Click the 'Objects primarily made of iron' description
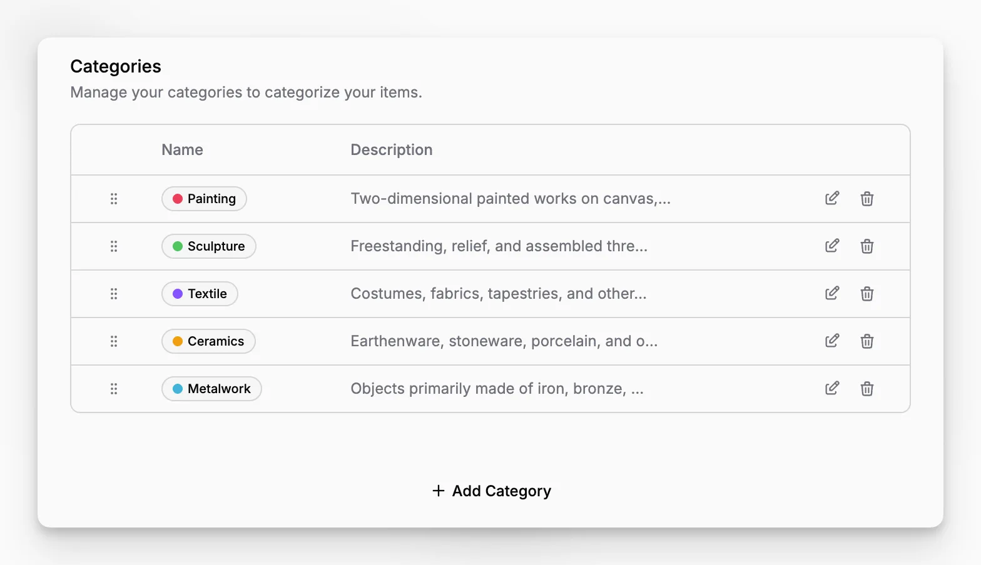 coord(497,389)
